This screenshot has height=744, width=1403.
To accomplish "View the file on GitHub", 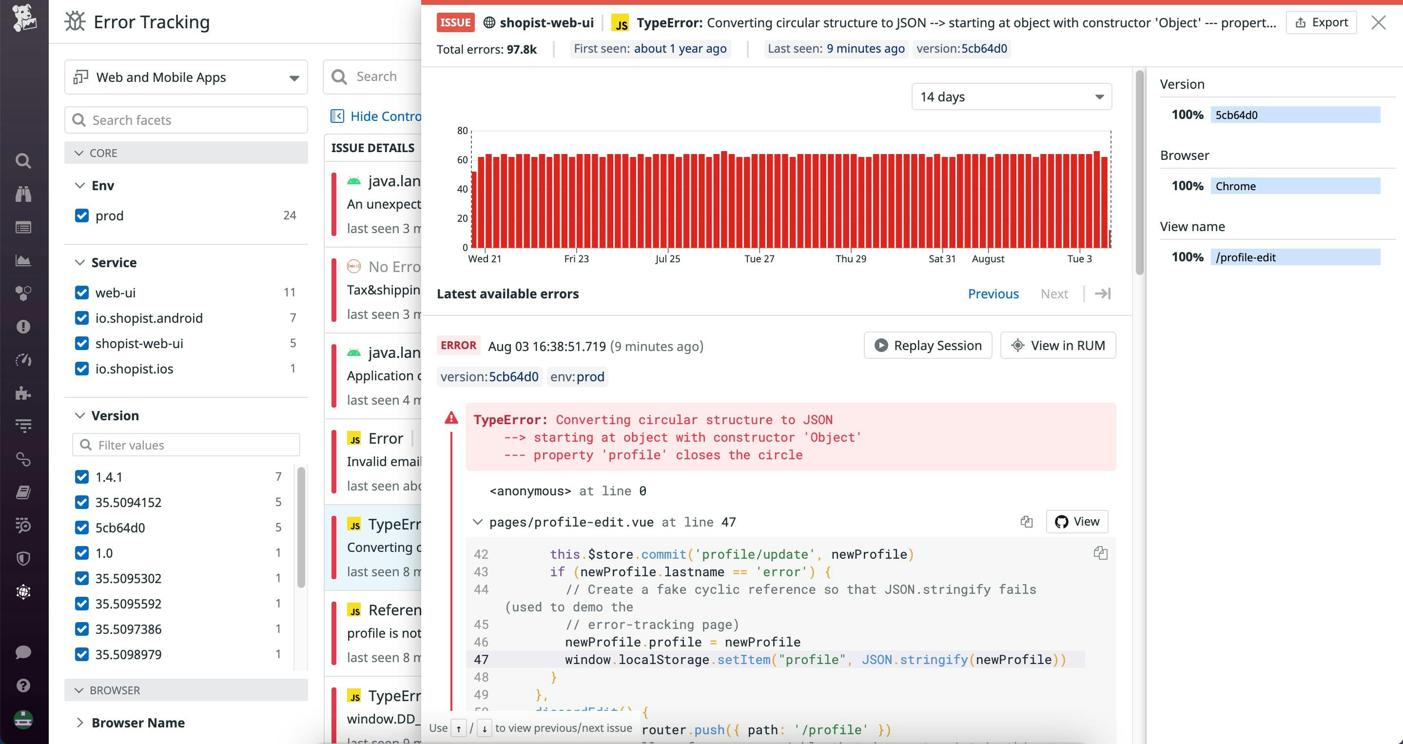I will (x=1077, y=521).
